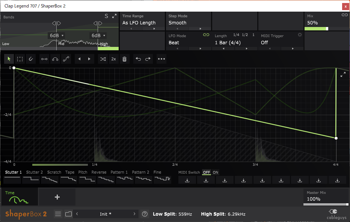Set MIDI Switch to OFF
Image resolution: width=350 pixels, height=222 pixels.
[x=207, y=172]
